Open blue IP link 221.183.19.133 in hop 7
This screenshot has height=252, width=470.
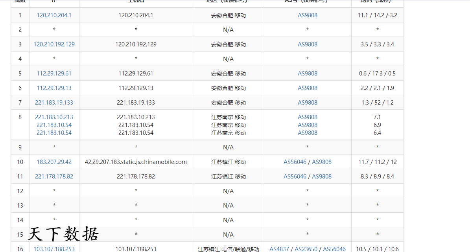pos(54,103)
